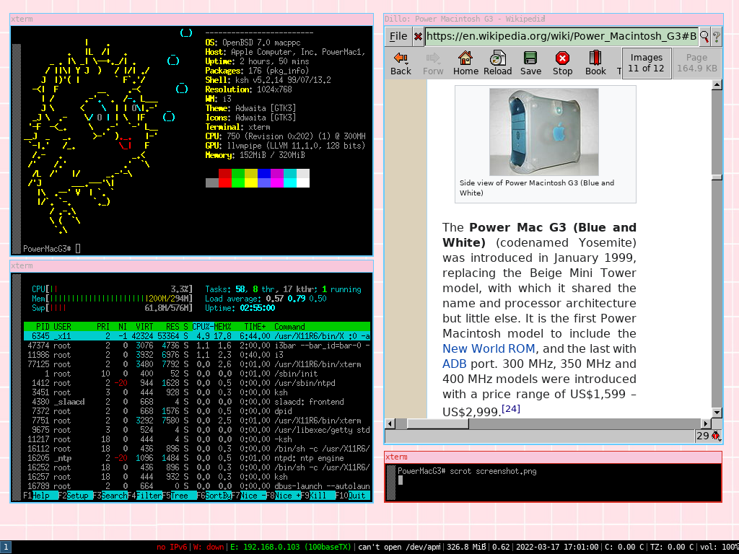739x554 pixels.
Task: Sort htop by the USER column header
Action: coord(62,327)
